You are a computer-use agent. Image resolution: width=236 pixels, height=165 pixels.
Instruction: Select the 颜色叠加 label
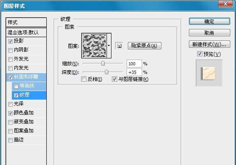[x=24, y=113]
